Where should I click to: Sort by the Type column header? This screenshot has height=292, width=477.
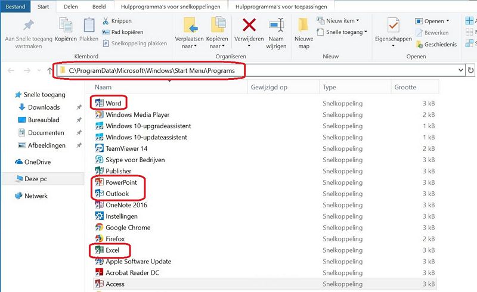(x=355, y=87)
